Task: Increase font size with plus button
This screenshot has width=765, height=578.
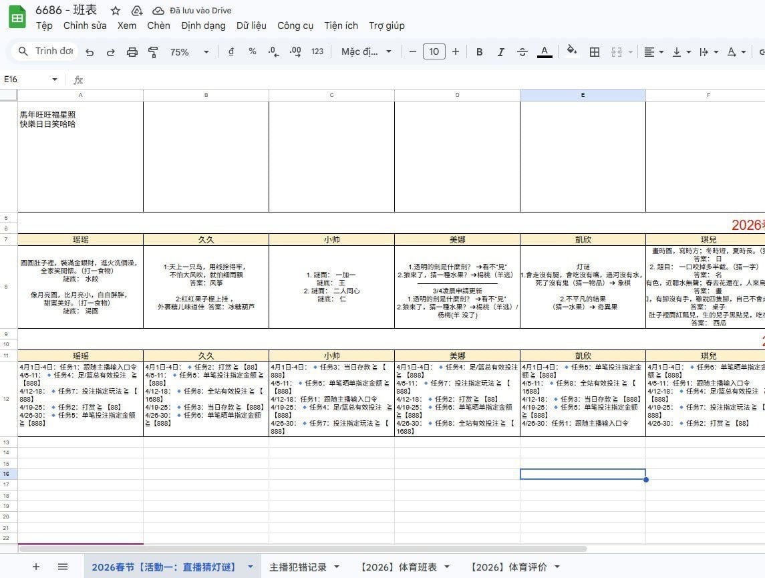Action: tap(456, 52)
